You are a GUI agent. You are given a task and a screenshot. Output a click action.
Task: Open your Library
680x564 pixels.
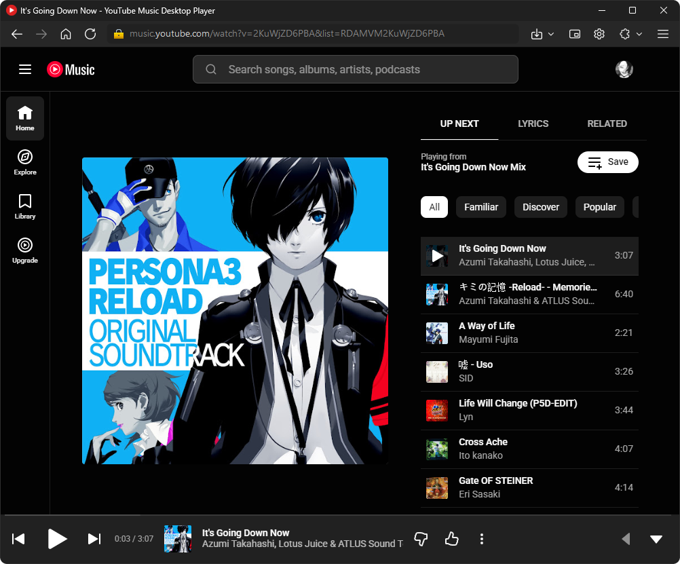pos(24,206)
